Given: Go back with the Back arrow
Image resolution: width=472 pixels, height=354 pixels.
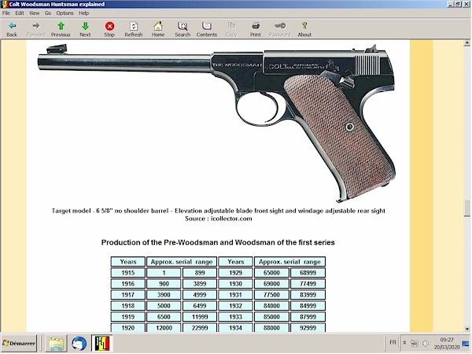Looking at the screenshot, I should coord(12,30).
